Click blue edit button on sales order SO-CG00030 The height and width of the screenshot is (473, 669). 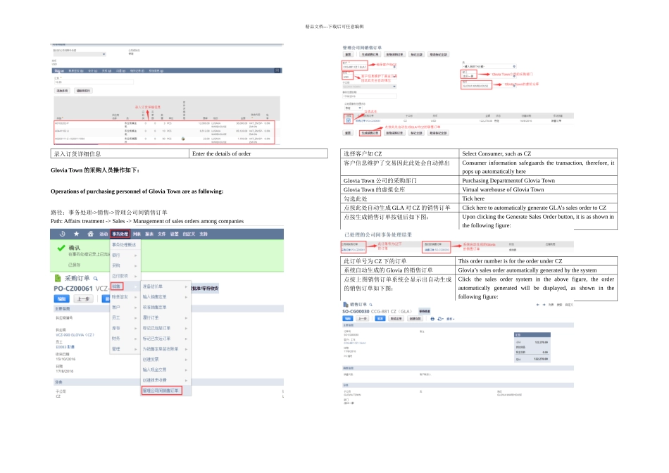[348, 319]
